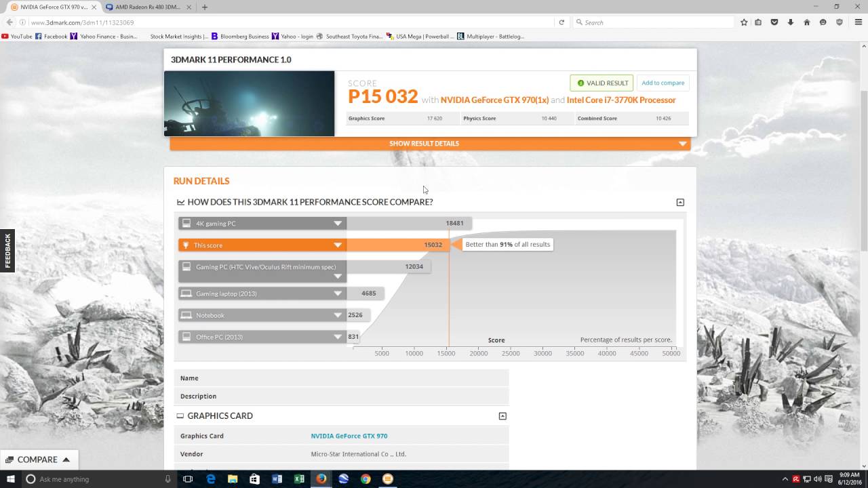The image size is (868, 488).
Task: Open the Yahoo Finance bookmark
Action: tap(104, 37)
